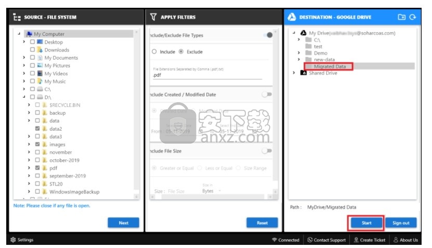Click the Next button

click(x=123, y=223)
